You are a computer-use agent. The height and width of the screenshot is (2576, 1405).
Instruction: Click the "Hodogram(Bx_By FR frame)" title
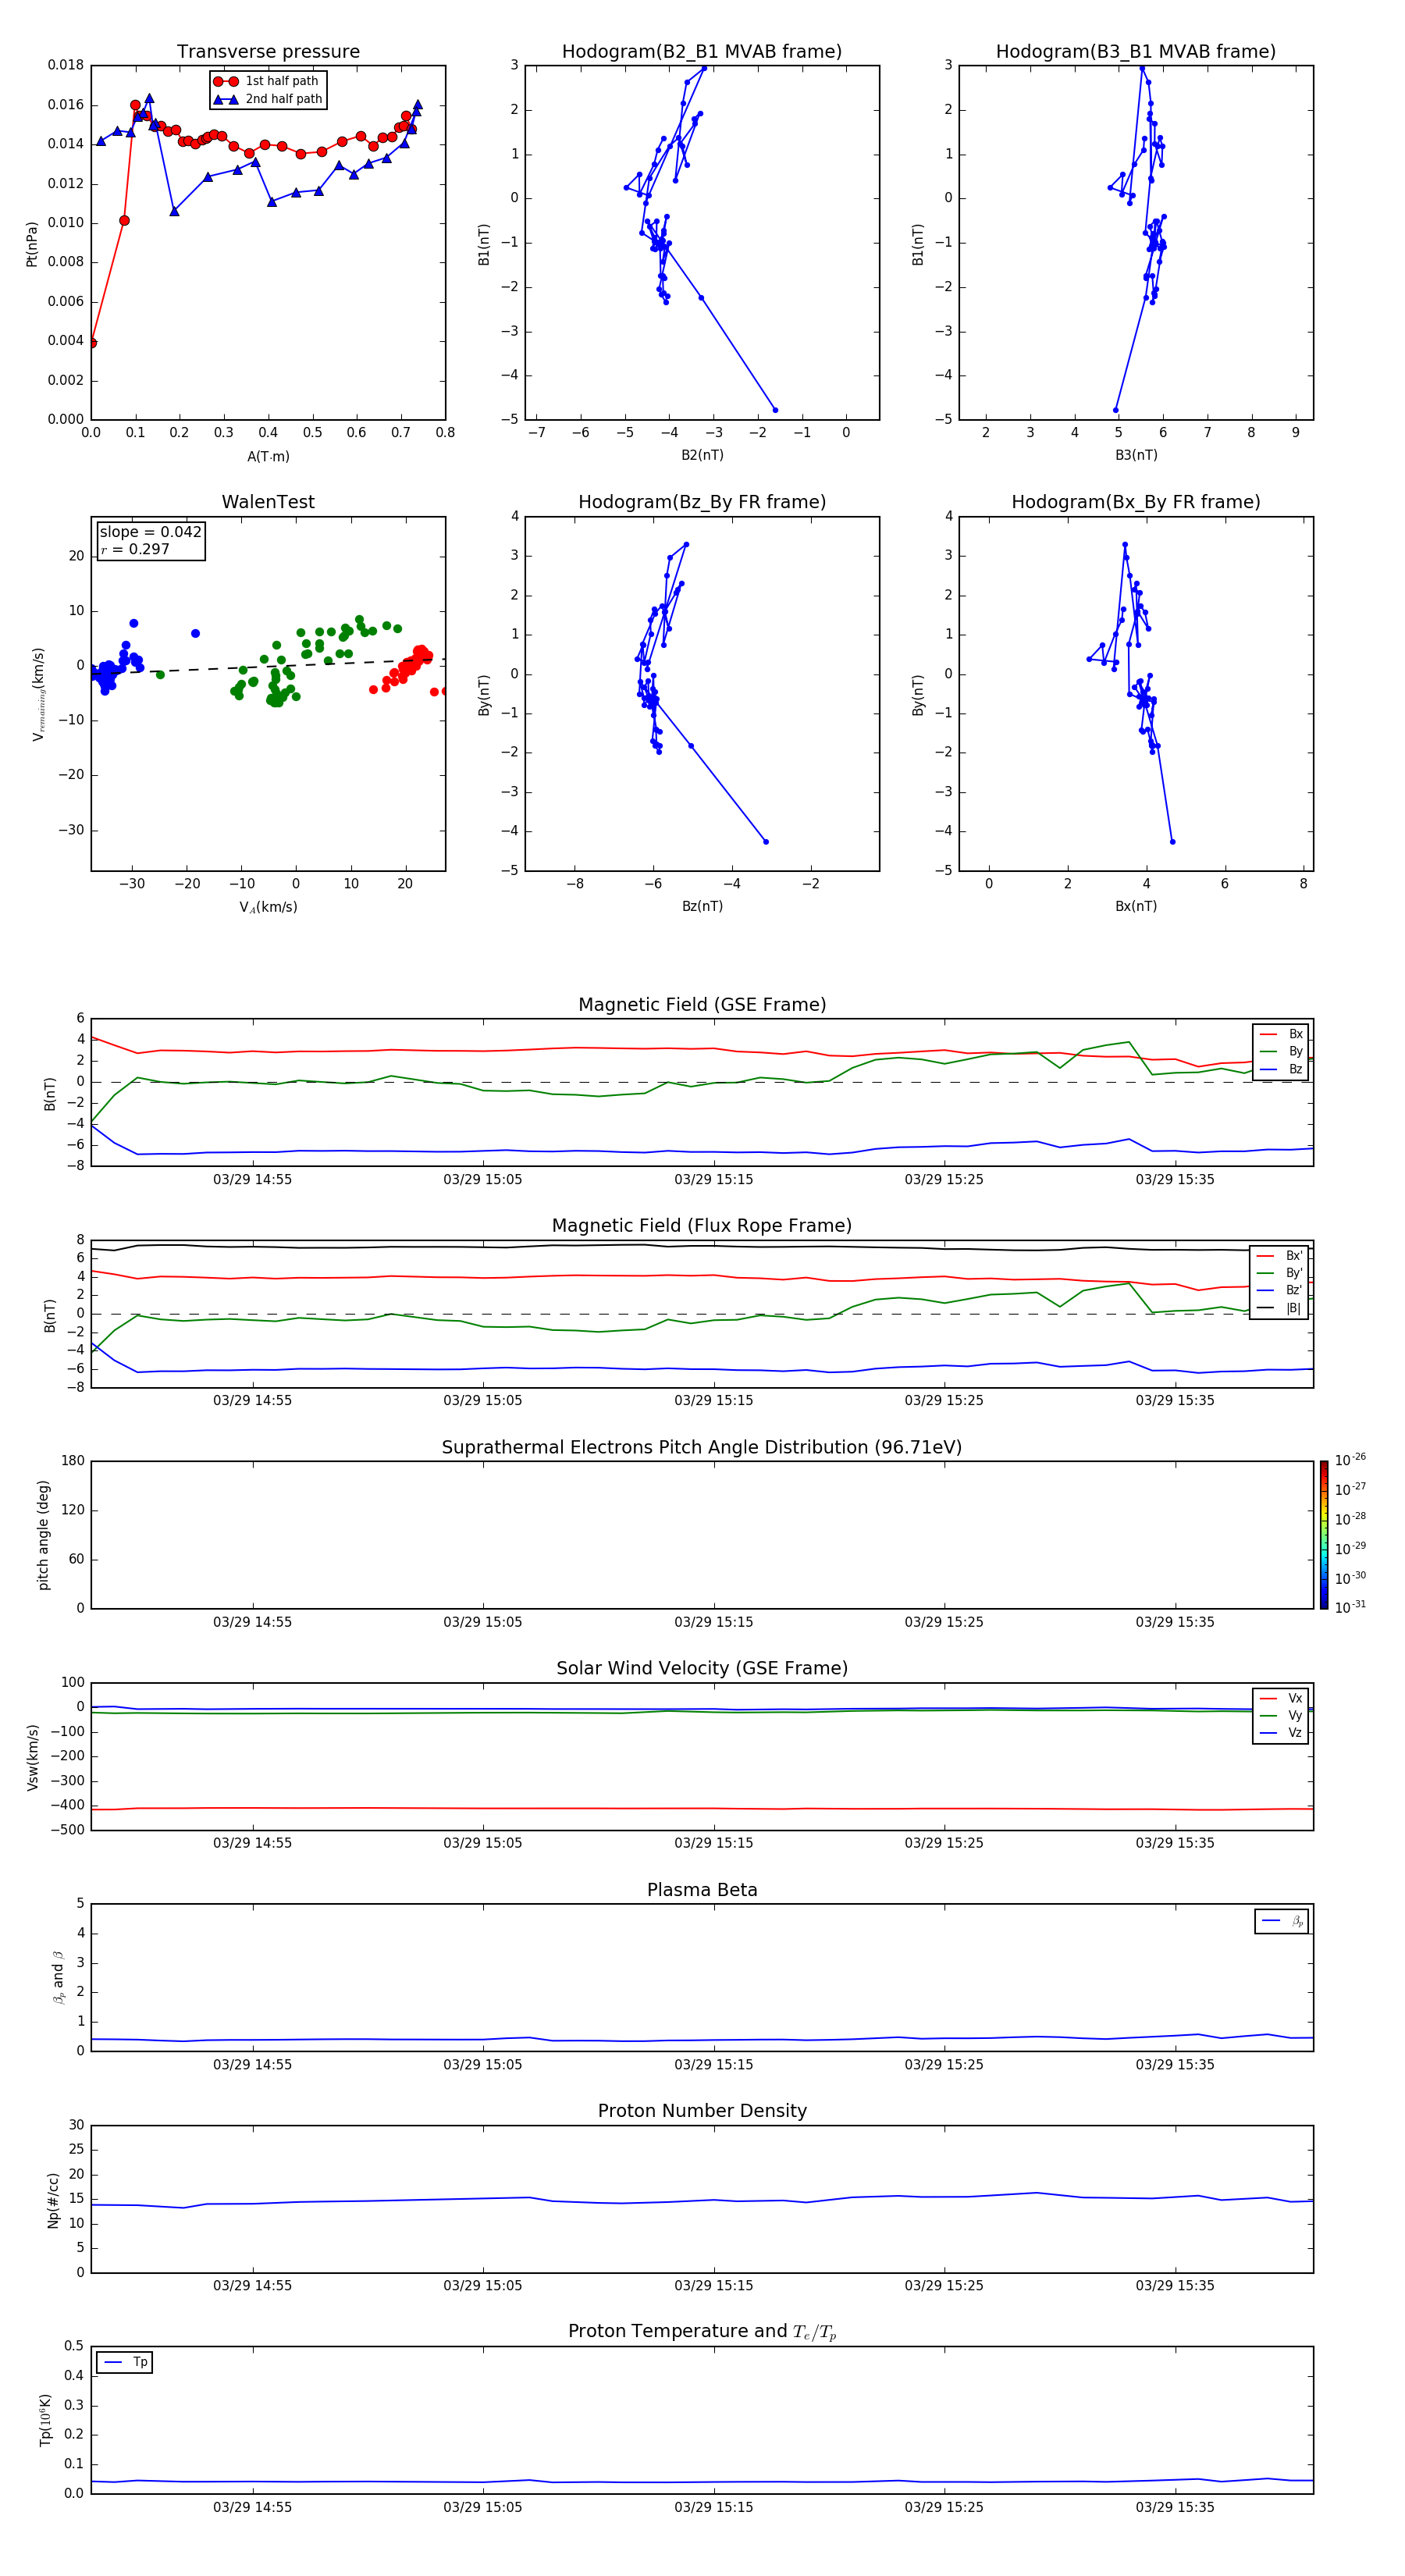pos(1136,502)
